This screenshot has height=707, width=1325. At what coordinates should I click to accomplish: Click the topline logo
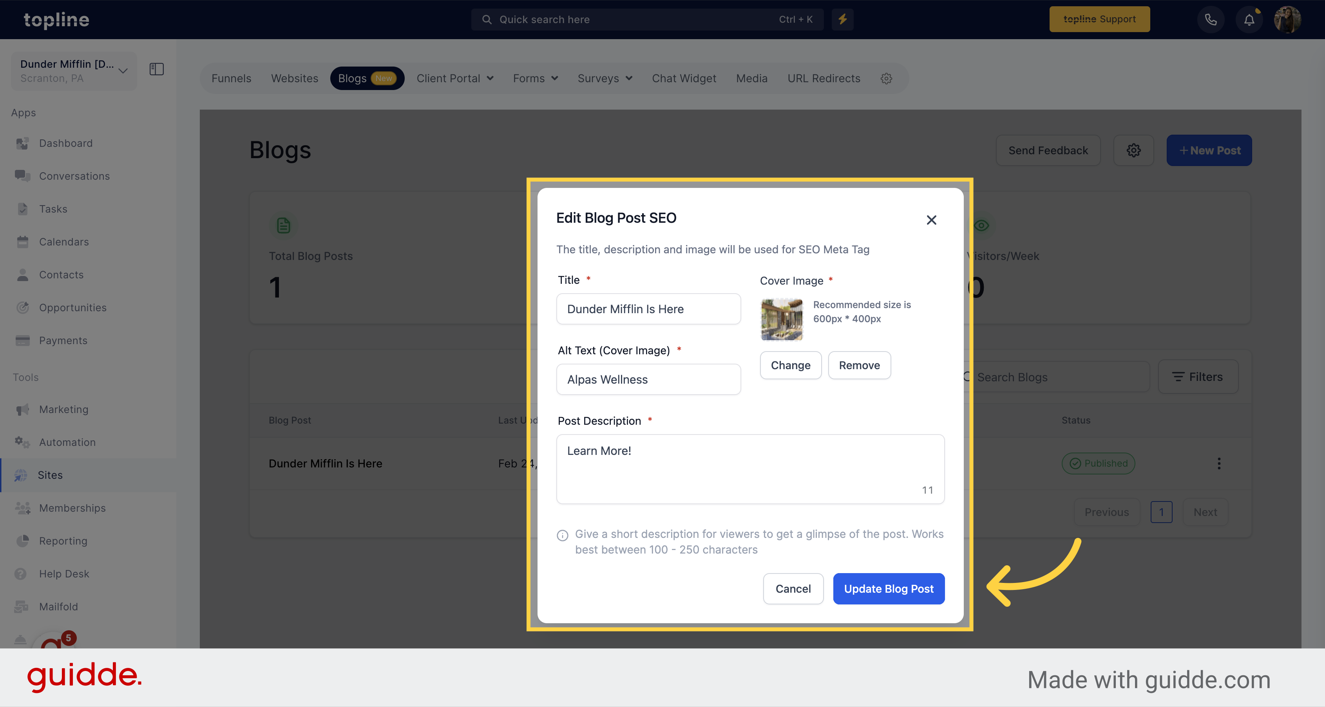(56, 20)
